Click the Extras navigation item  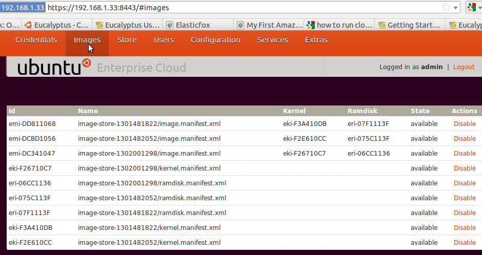pyautogui.click(x=316, y=40)
